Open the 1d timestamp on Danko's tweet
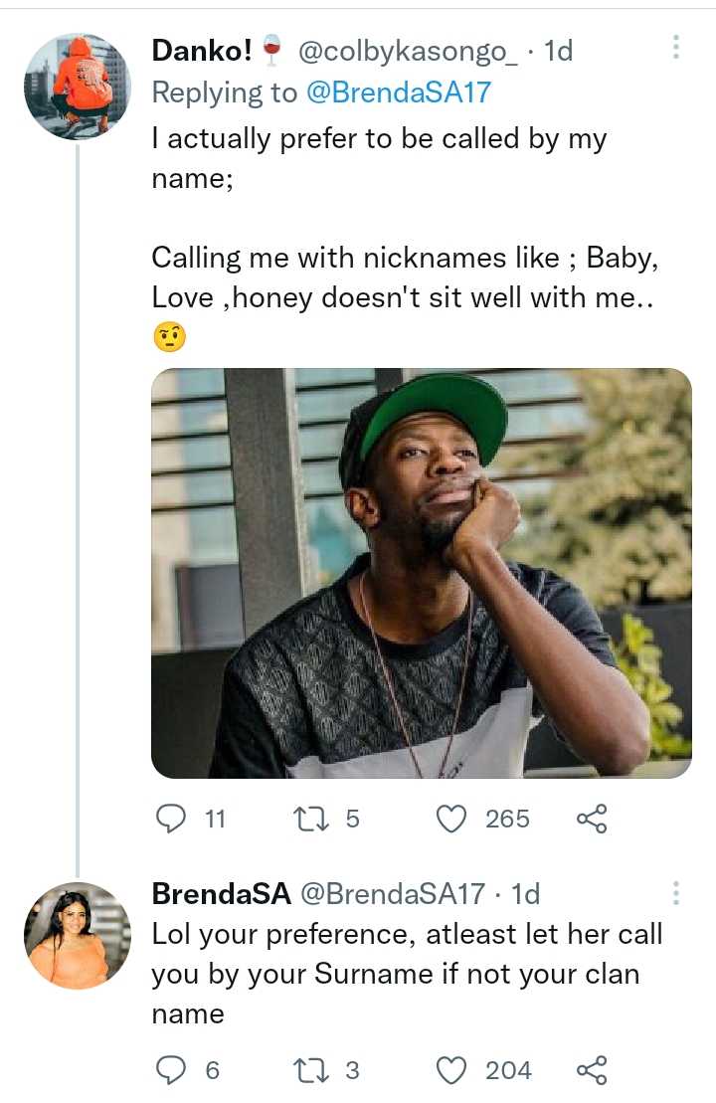The image size is (716, 1103). 558,50
